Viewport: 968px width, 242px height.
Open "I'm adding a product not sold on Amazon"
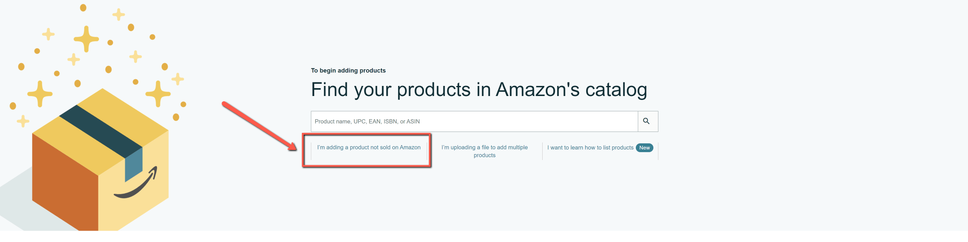click(369, 148)
